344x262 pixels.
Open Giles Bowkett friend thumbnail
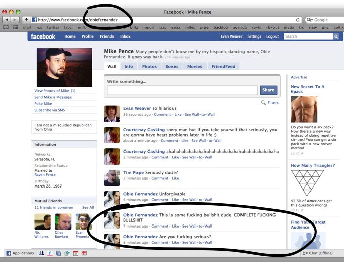(63, 221)
